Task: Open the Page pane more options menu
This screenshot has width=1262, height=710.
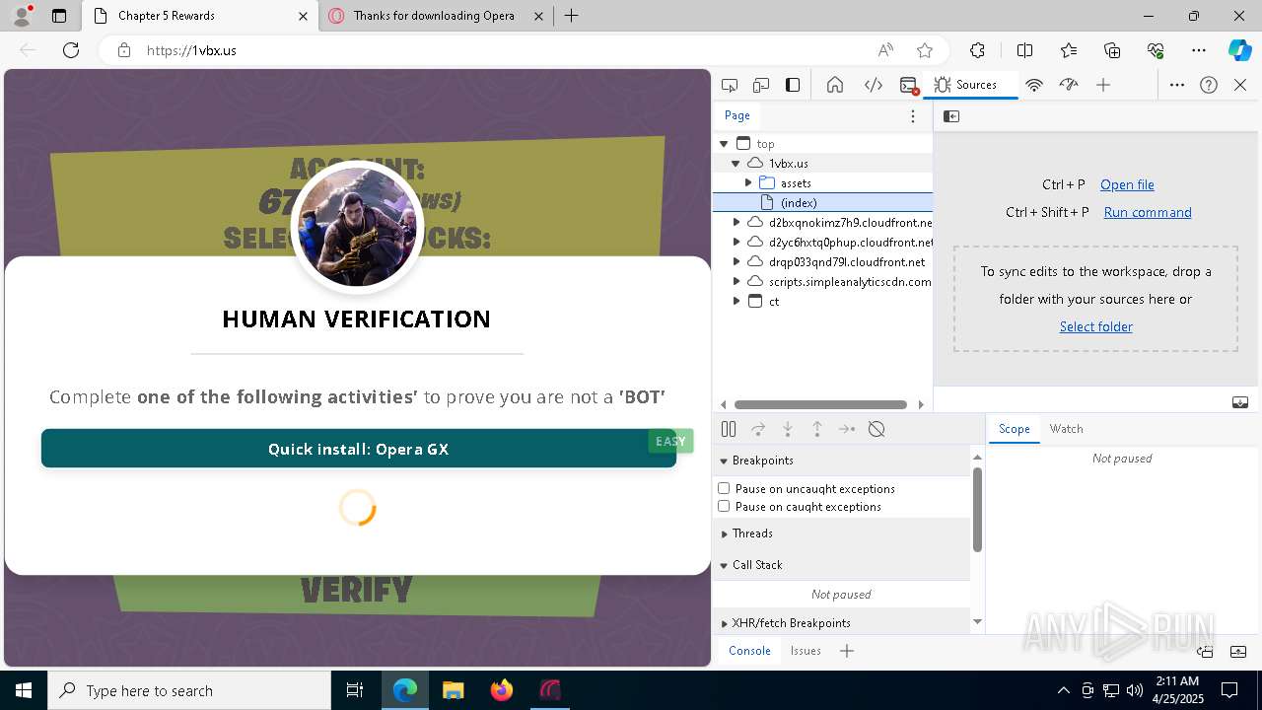Action: point(913,116)
